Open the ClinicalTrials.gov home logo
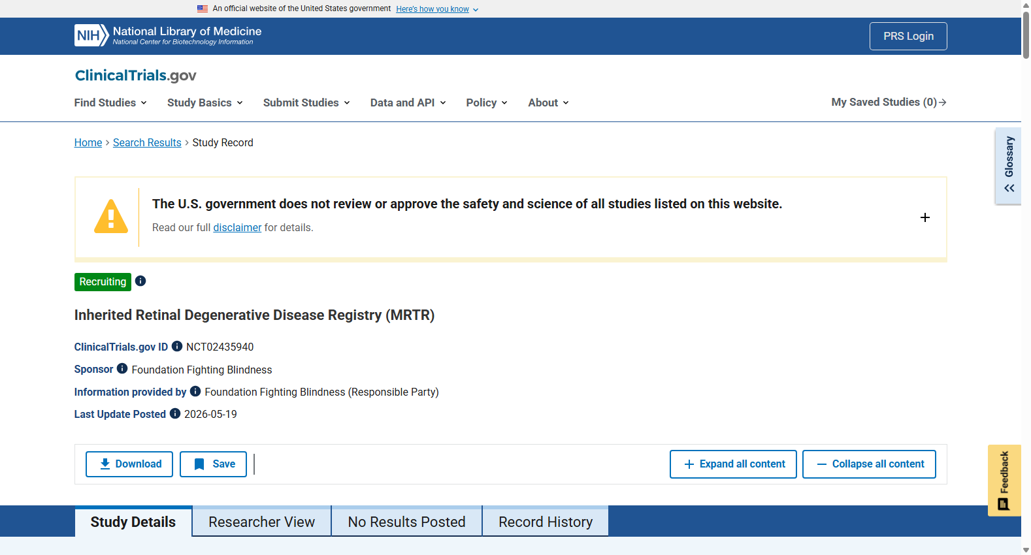 click(x=135, y=76)
